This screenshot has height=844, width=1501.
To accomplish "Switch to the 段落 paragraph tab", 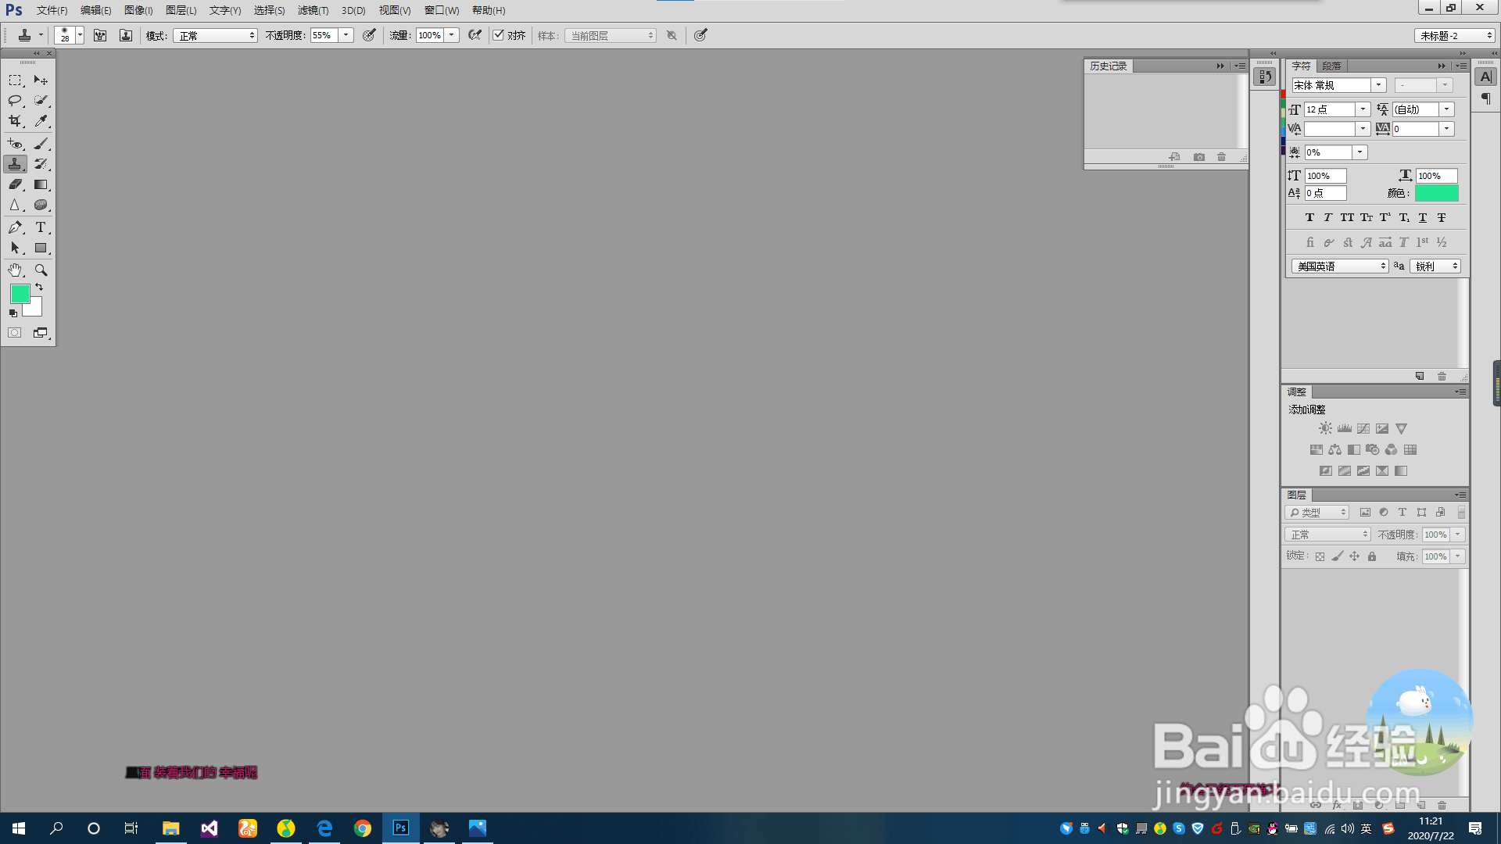I will coord(1331,66).
